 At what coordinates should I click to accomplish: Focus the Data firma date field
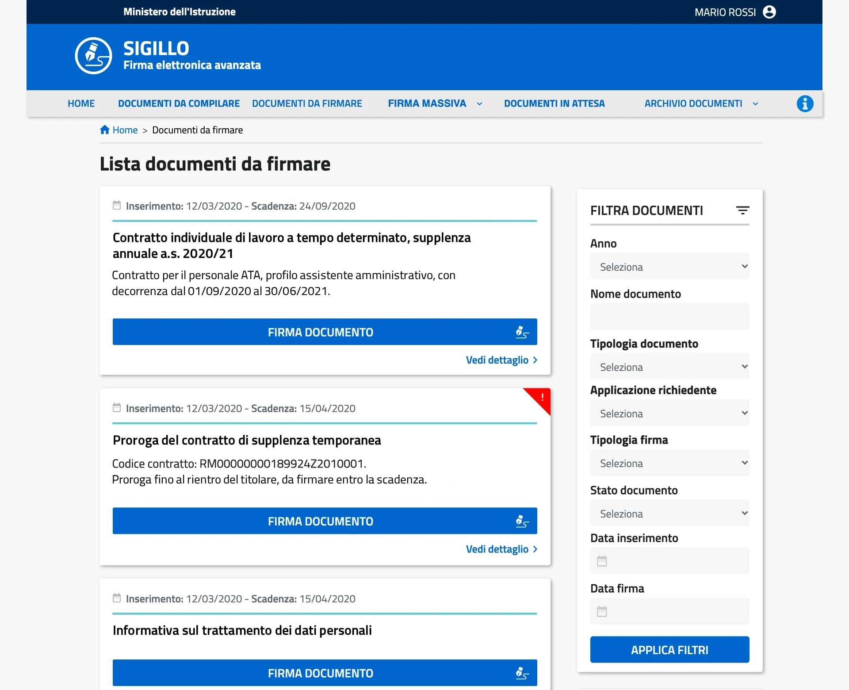669,611
